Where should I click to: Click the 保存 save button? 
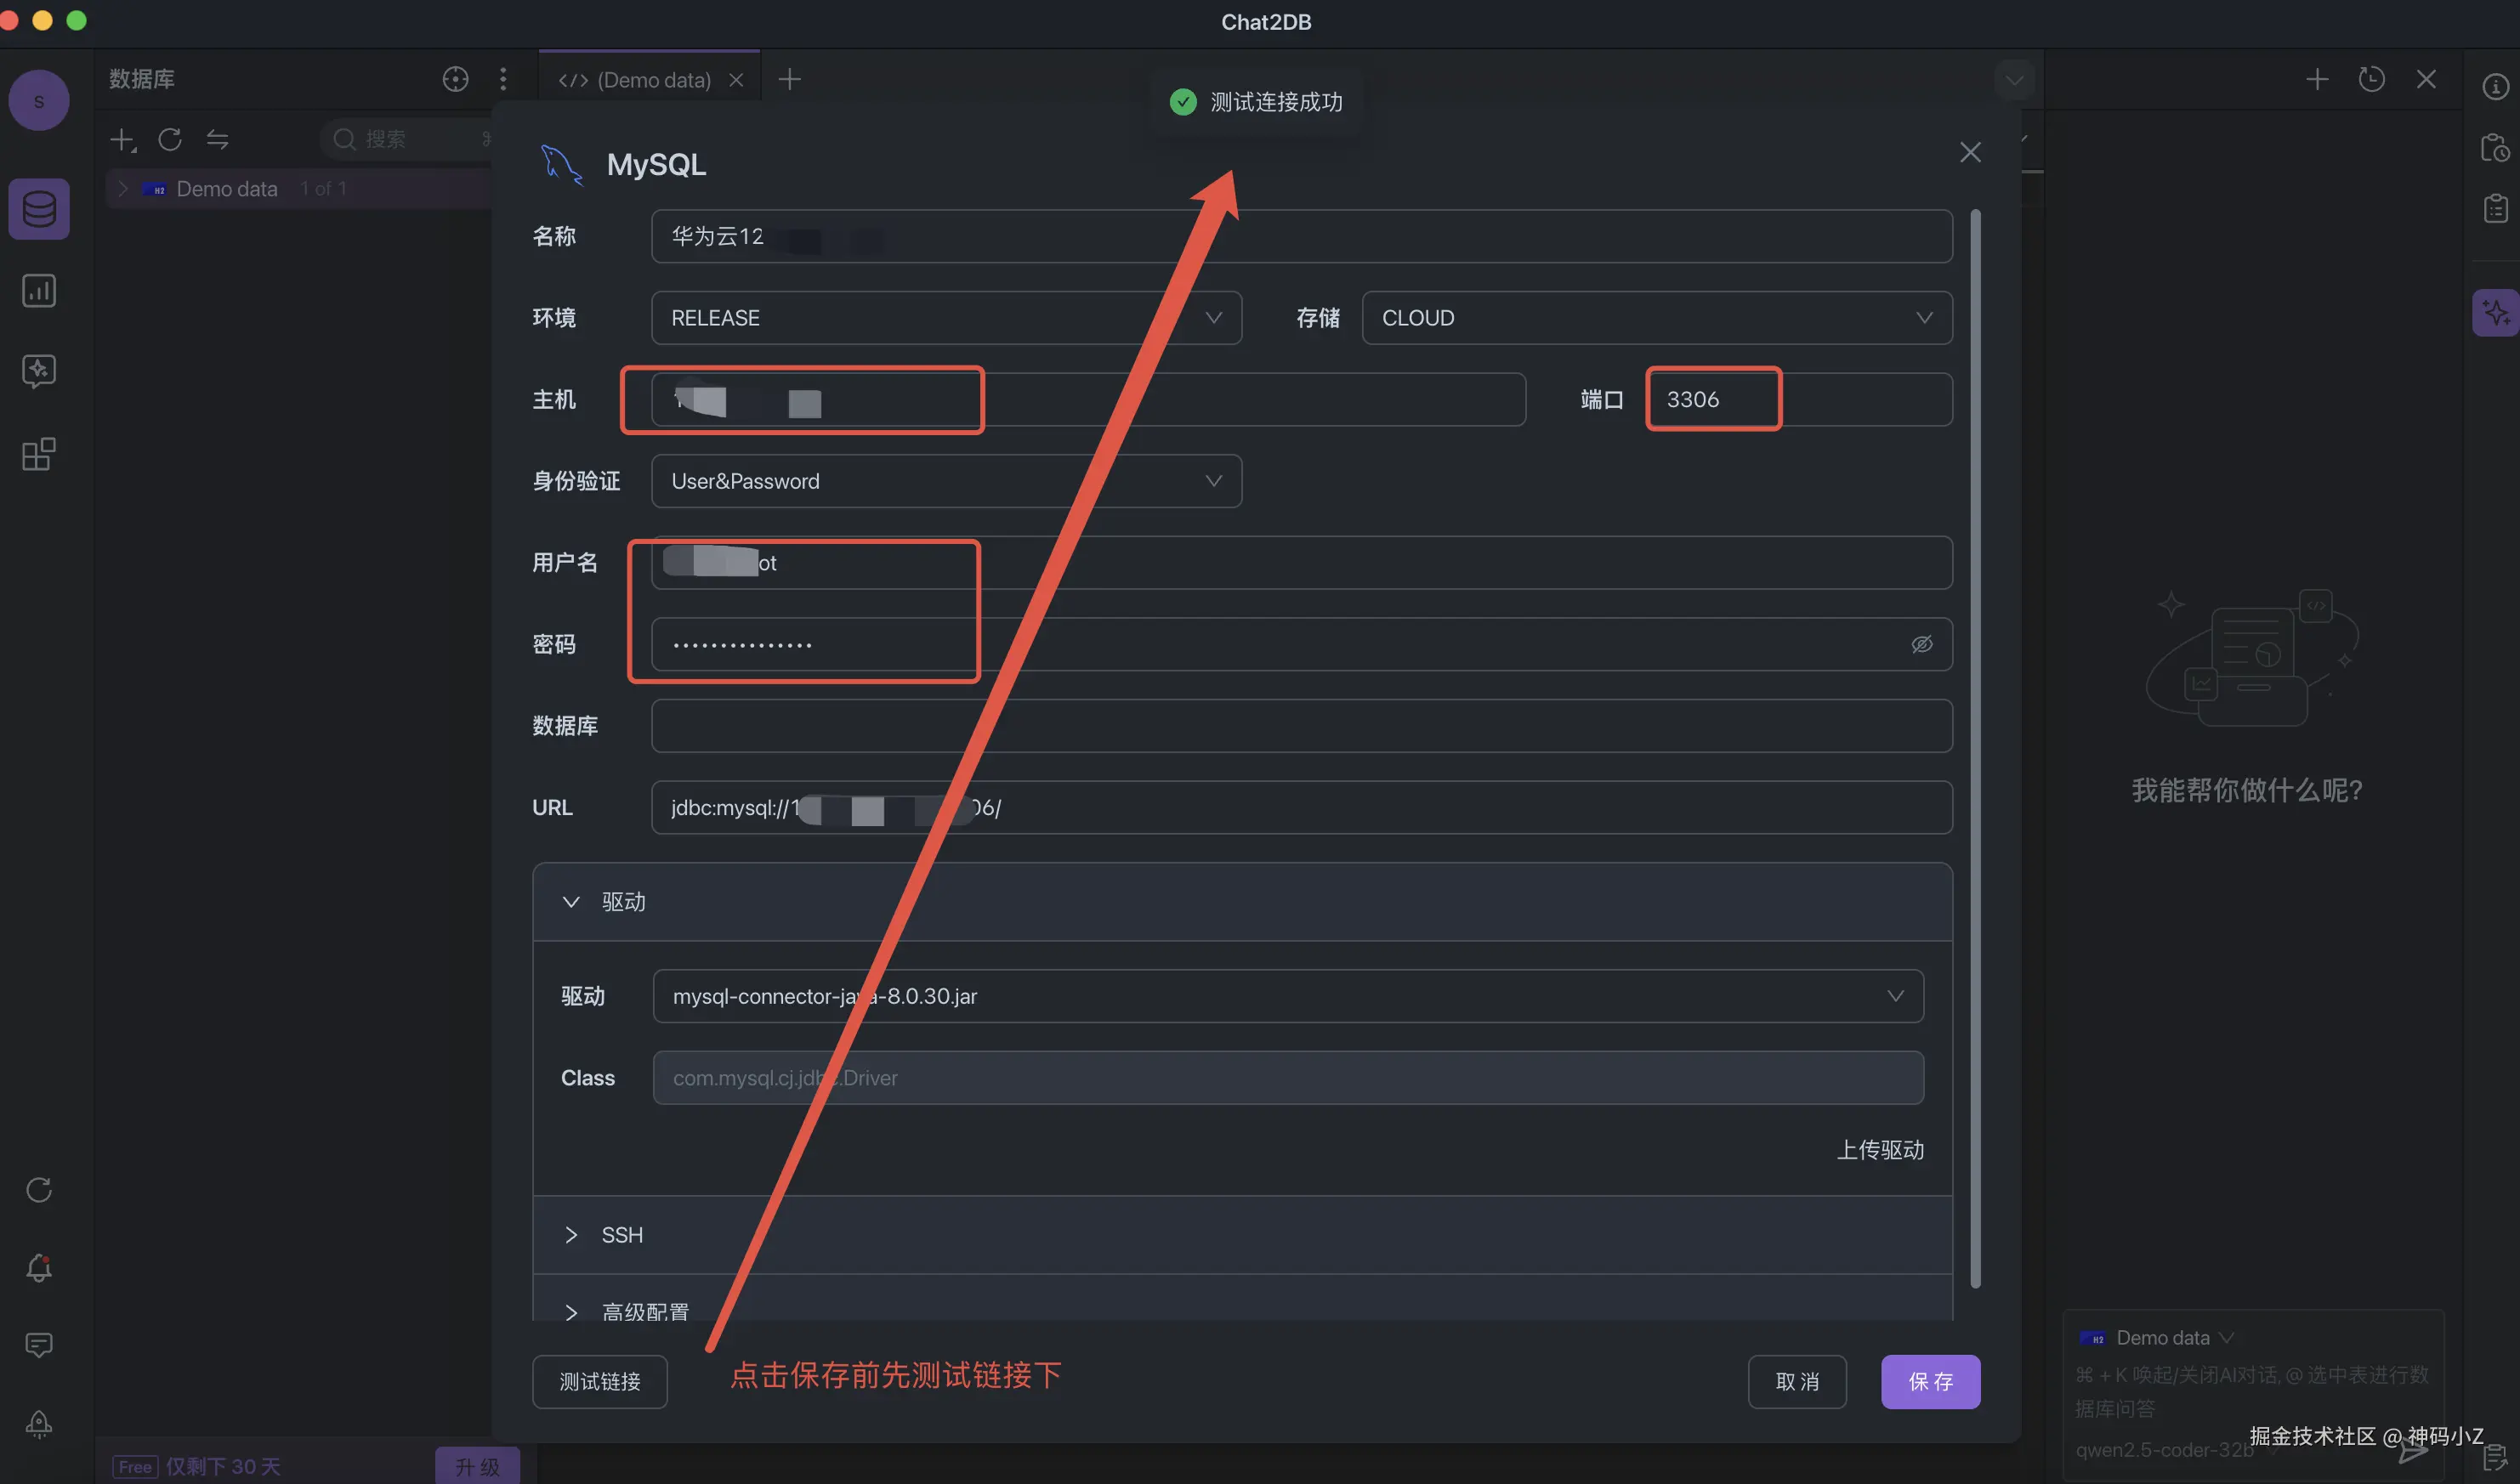(1929, 1381)
